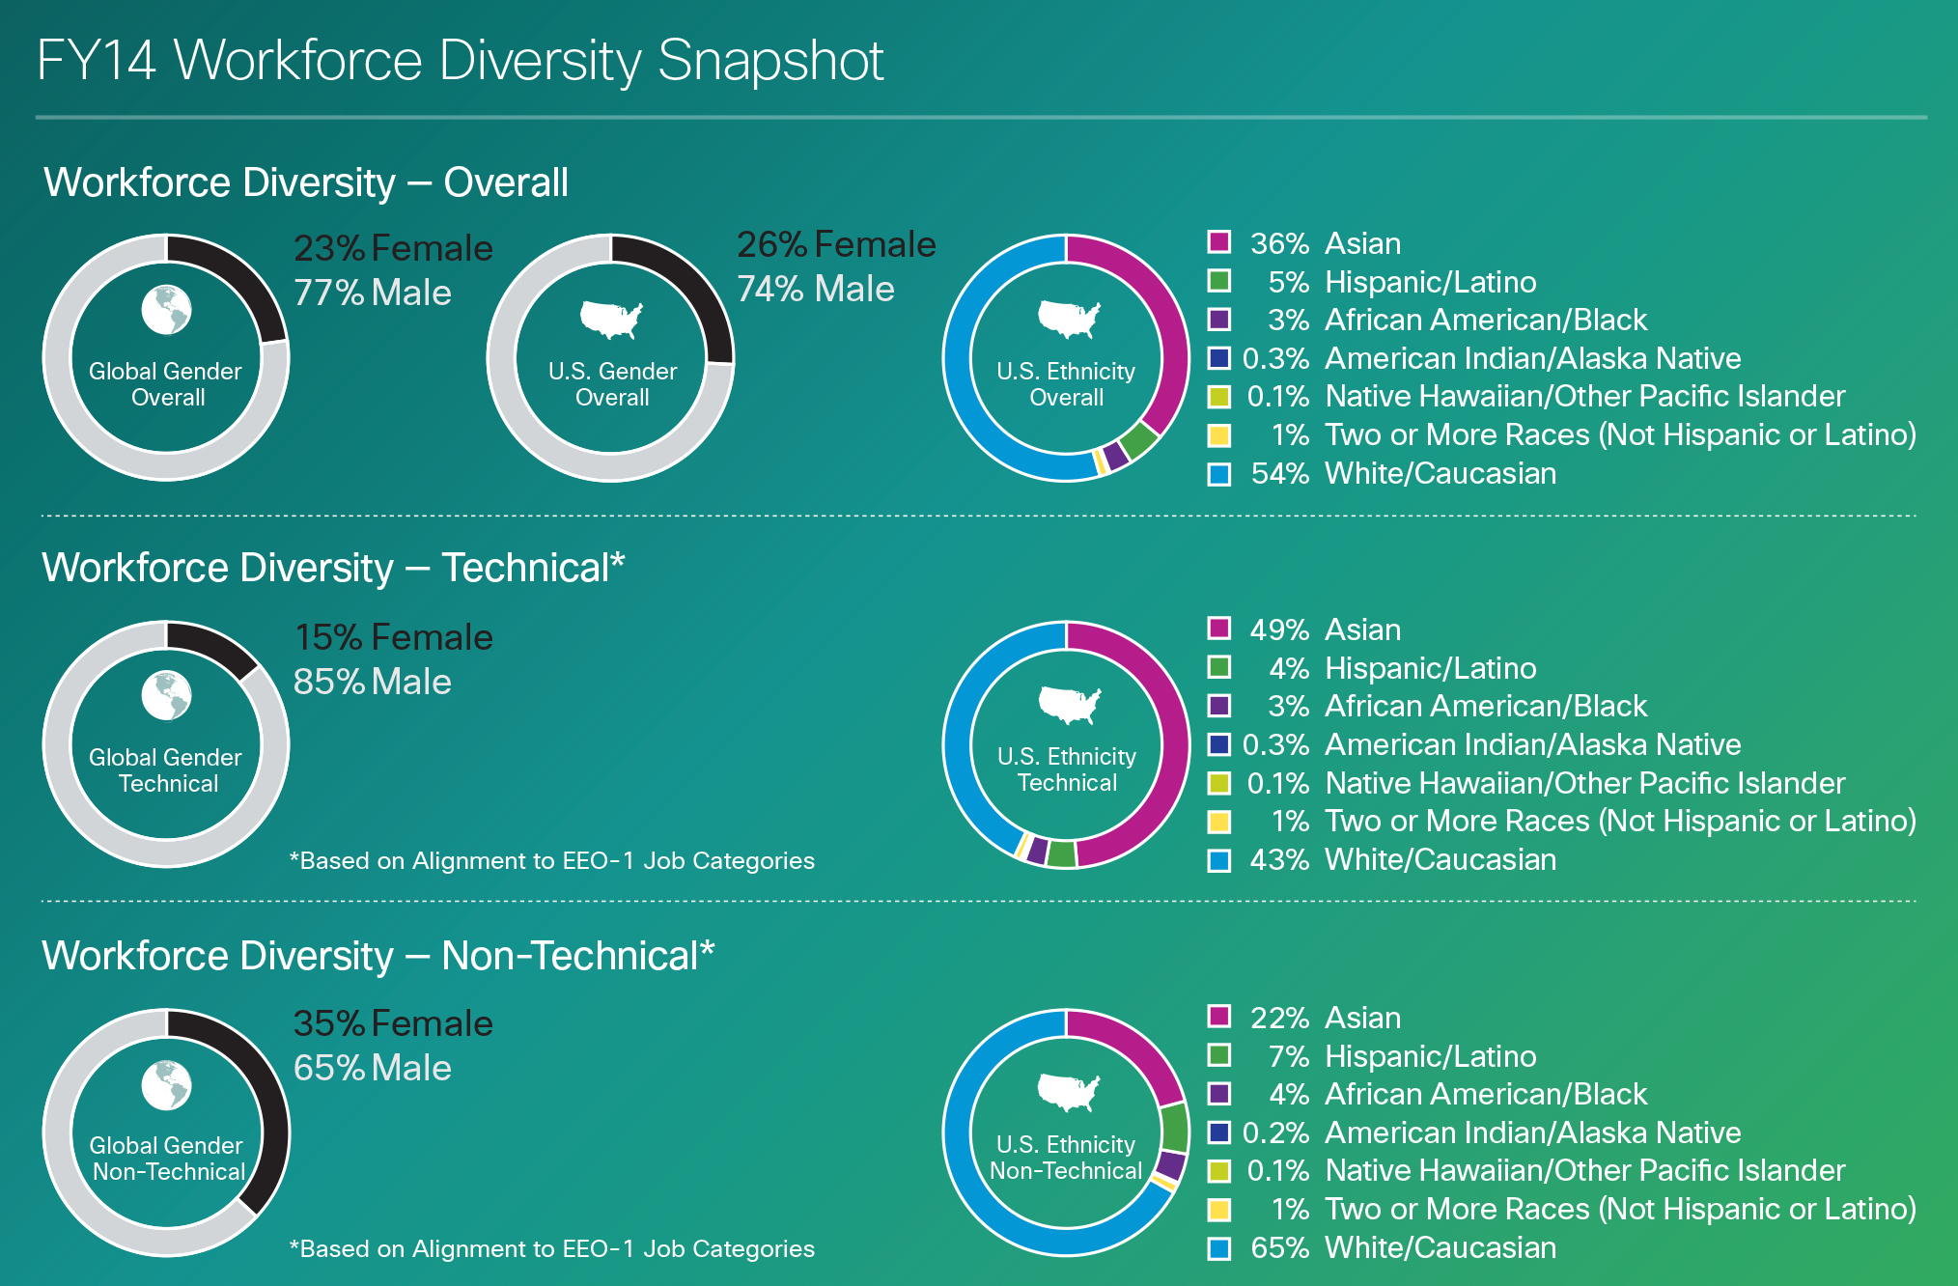Click the lime swatch beside 0.1% Native Hawaiian in Non-Technical legend
Viewport: 1958px width, 1286px height.
tap(1219, 1170)
